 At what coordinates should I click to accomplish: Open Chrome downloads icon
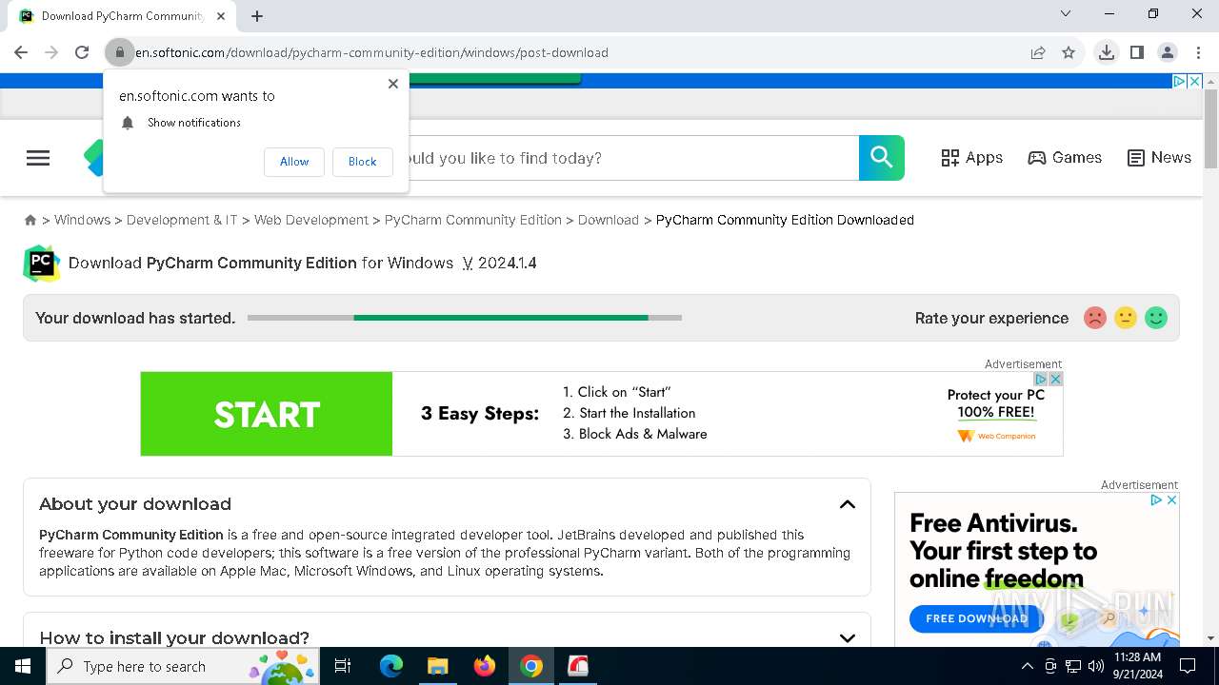pyautogui.click(x=1106, y=52)
